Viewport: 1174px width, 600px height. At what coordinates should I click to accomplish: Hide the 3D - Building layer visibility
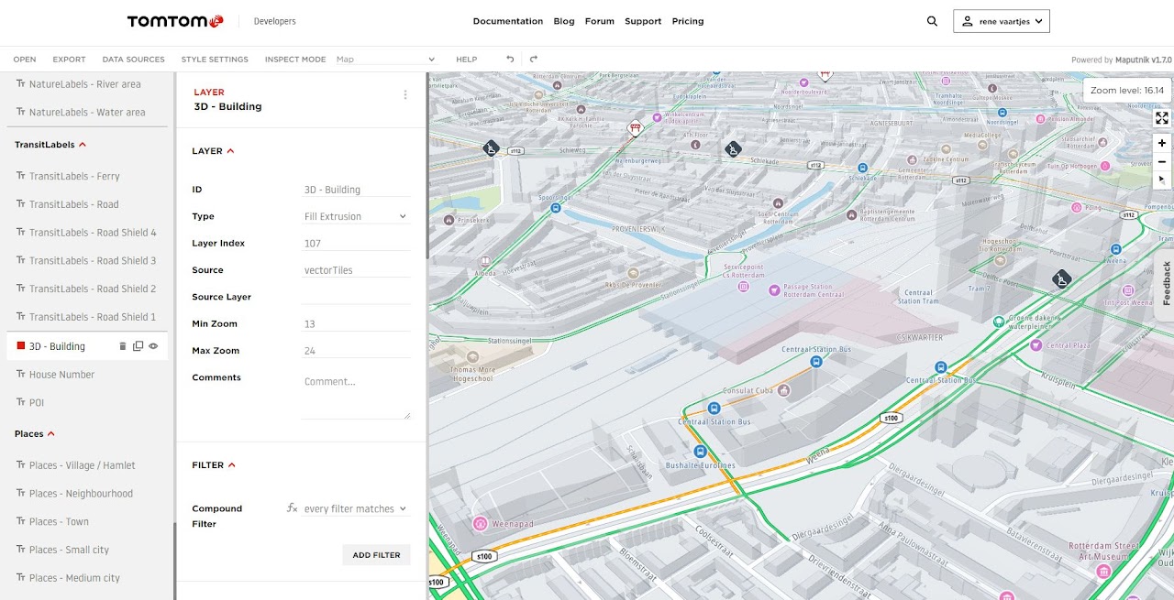click(x=153, y=345)
